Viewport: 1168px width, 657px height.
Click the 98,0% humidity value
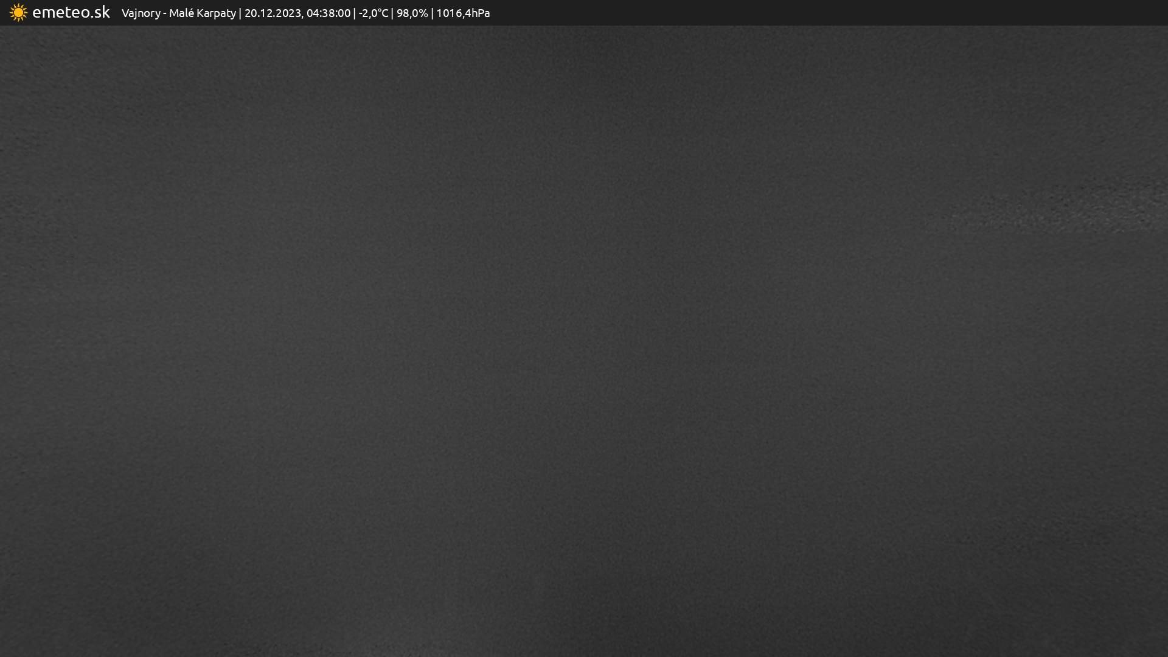[412, 13]
